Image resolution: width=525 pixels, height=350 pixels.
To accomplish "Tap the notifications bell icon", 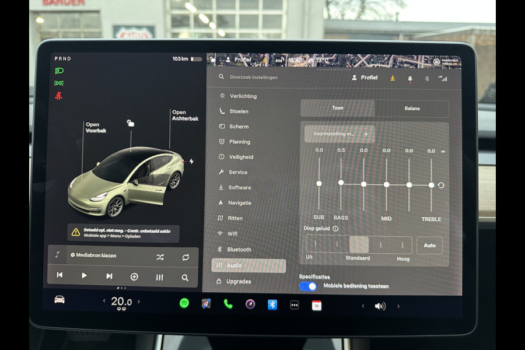I will point(410,77).
